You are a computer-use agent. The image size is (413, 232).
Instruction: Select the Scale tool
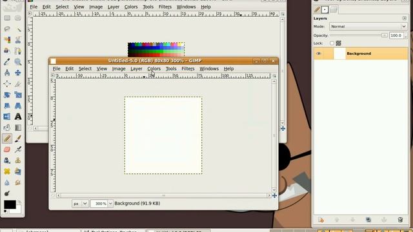(x=18, y=95)
